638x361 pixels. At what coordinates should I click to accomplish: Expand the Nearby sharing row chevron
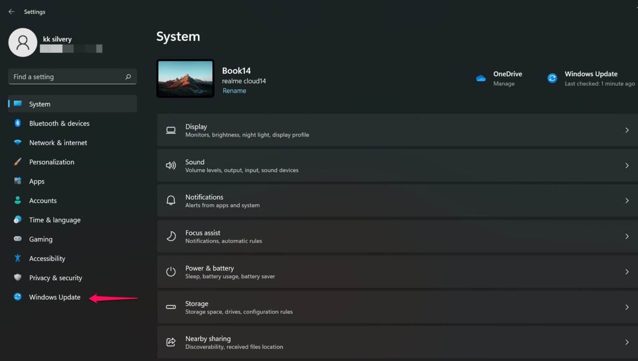point(627,342)
